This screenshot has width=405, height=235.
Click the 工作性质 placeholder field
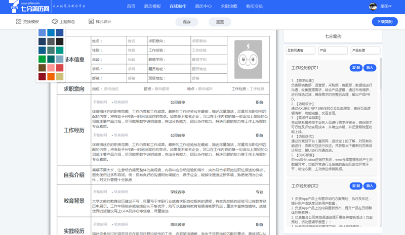[257, 89]
